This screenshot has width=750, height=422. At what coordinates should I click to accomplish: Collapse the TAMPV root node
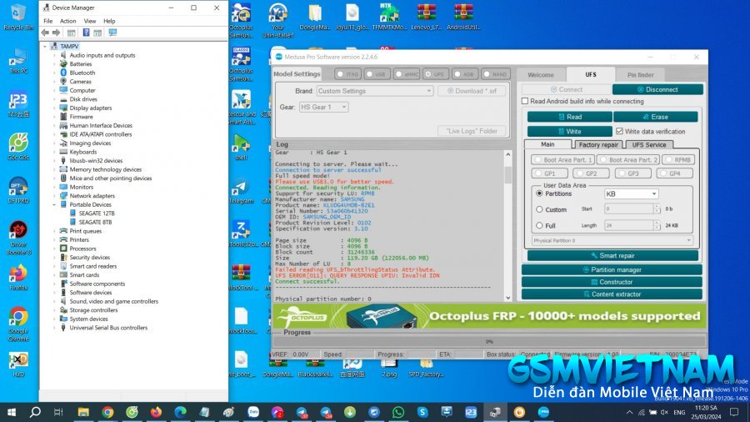click(45, 47)
